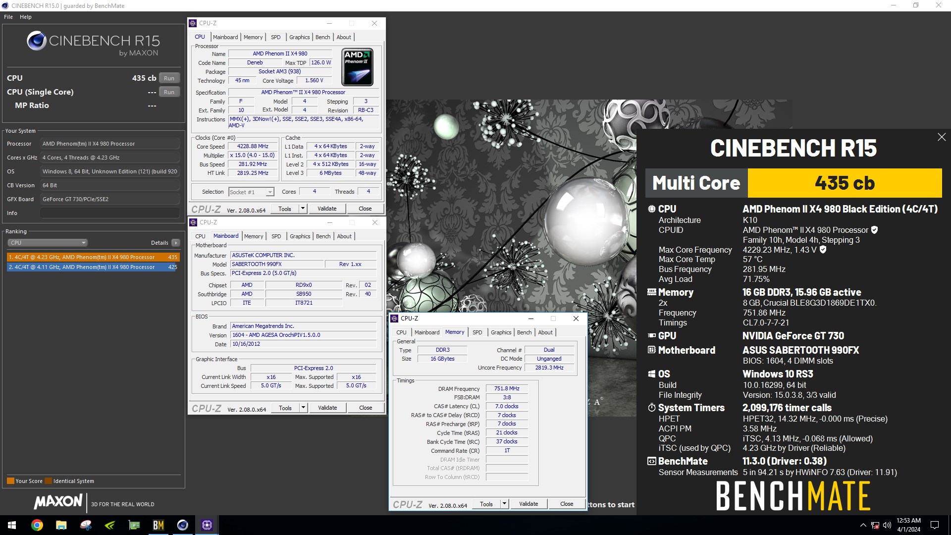This screenshot has height=535, width=951.
Task: Expand Tools dropdown arrow in top CPU-Z
Action: [303, 209]
